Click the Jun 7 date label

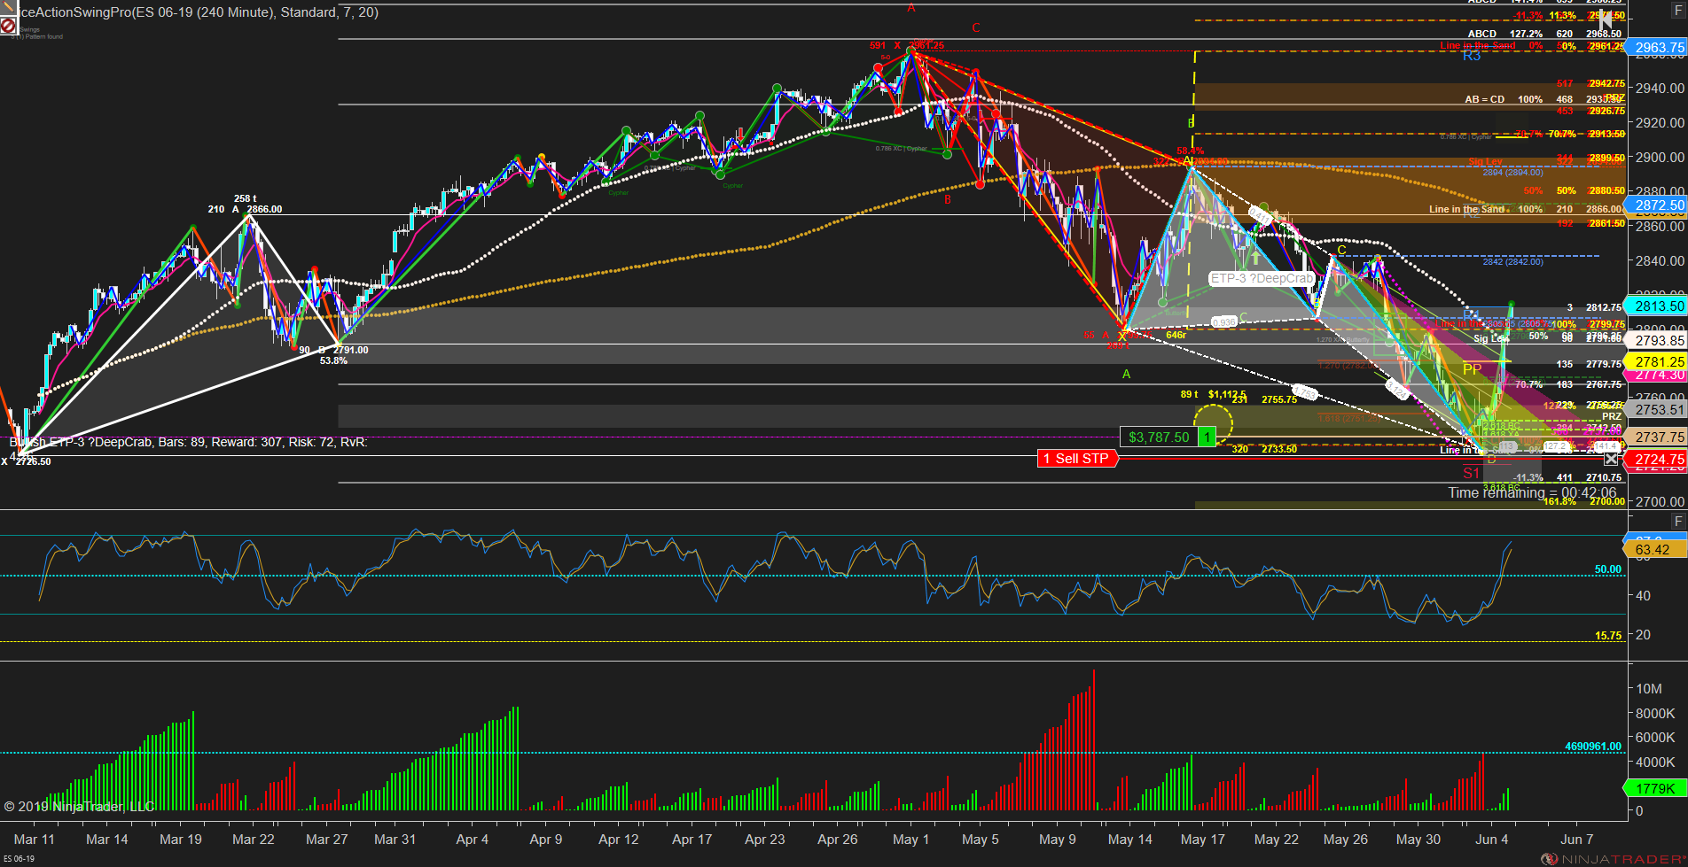pyautogui.click(x=1576, y=840)
